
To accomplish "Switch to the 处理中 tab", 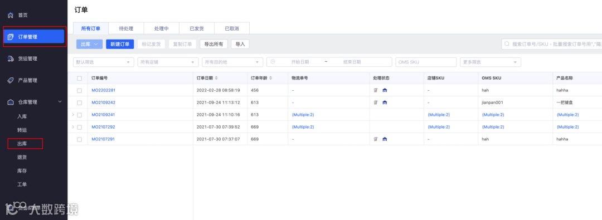I will (x=162, y=29).
